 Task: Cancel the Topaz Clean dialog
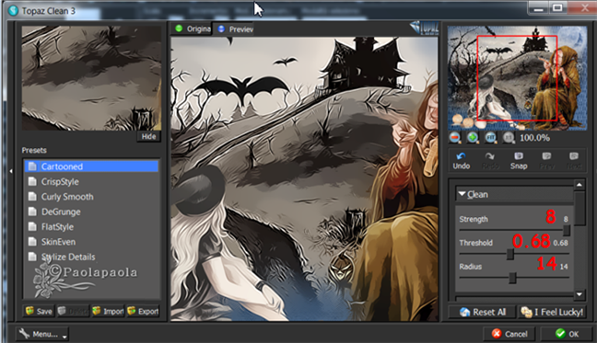pyautogui.click(x=509, y=334)
